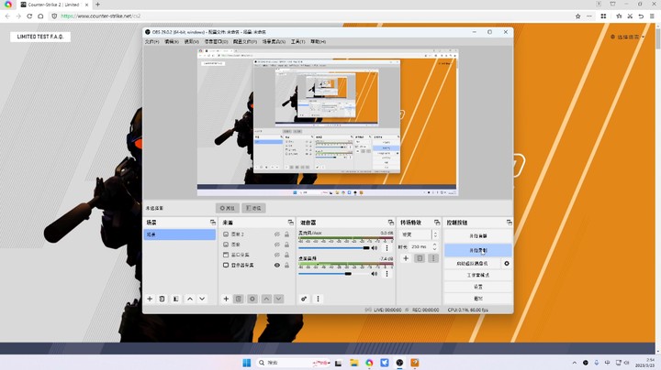Add a new source with the plus icon
Image resolution: width=661 pixels, height=370 pixels.
226,299
